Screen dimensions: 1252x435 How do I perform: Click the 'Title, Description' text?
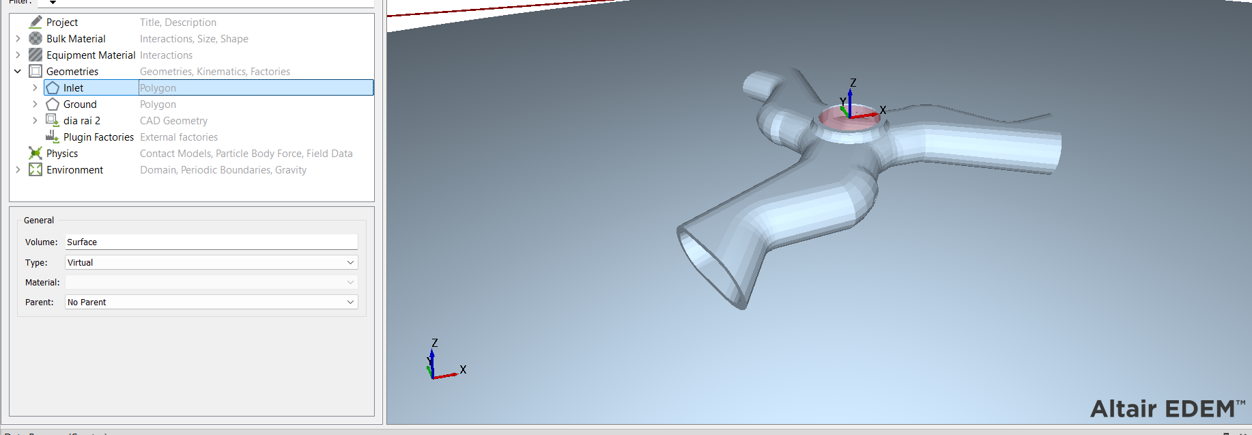[x=178, y=22]
